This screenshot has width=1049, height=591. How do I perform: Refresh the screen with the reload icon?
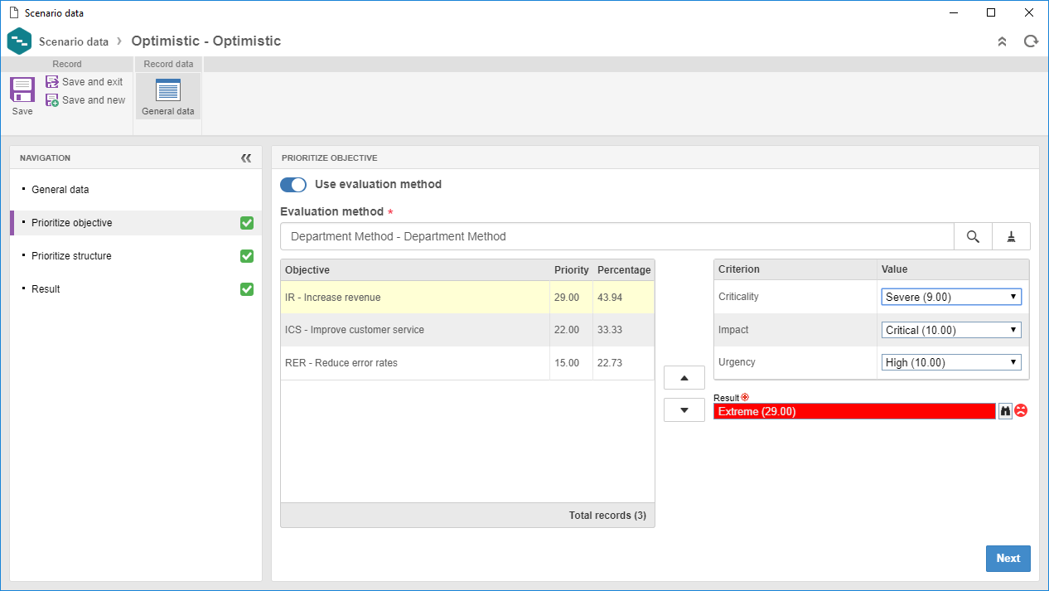coord(1031,41)
